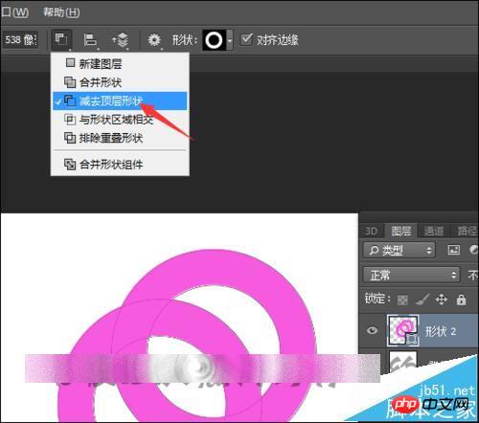Switch to the 3D panel tab
The height and width of the screenshot is (423, 479).
click(x=371, y=231)
